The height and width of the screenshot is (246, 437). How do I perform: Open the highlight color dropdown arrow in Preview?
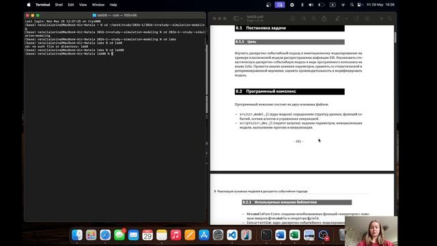[x=346, y=18]
